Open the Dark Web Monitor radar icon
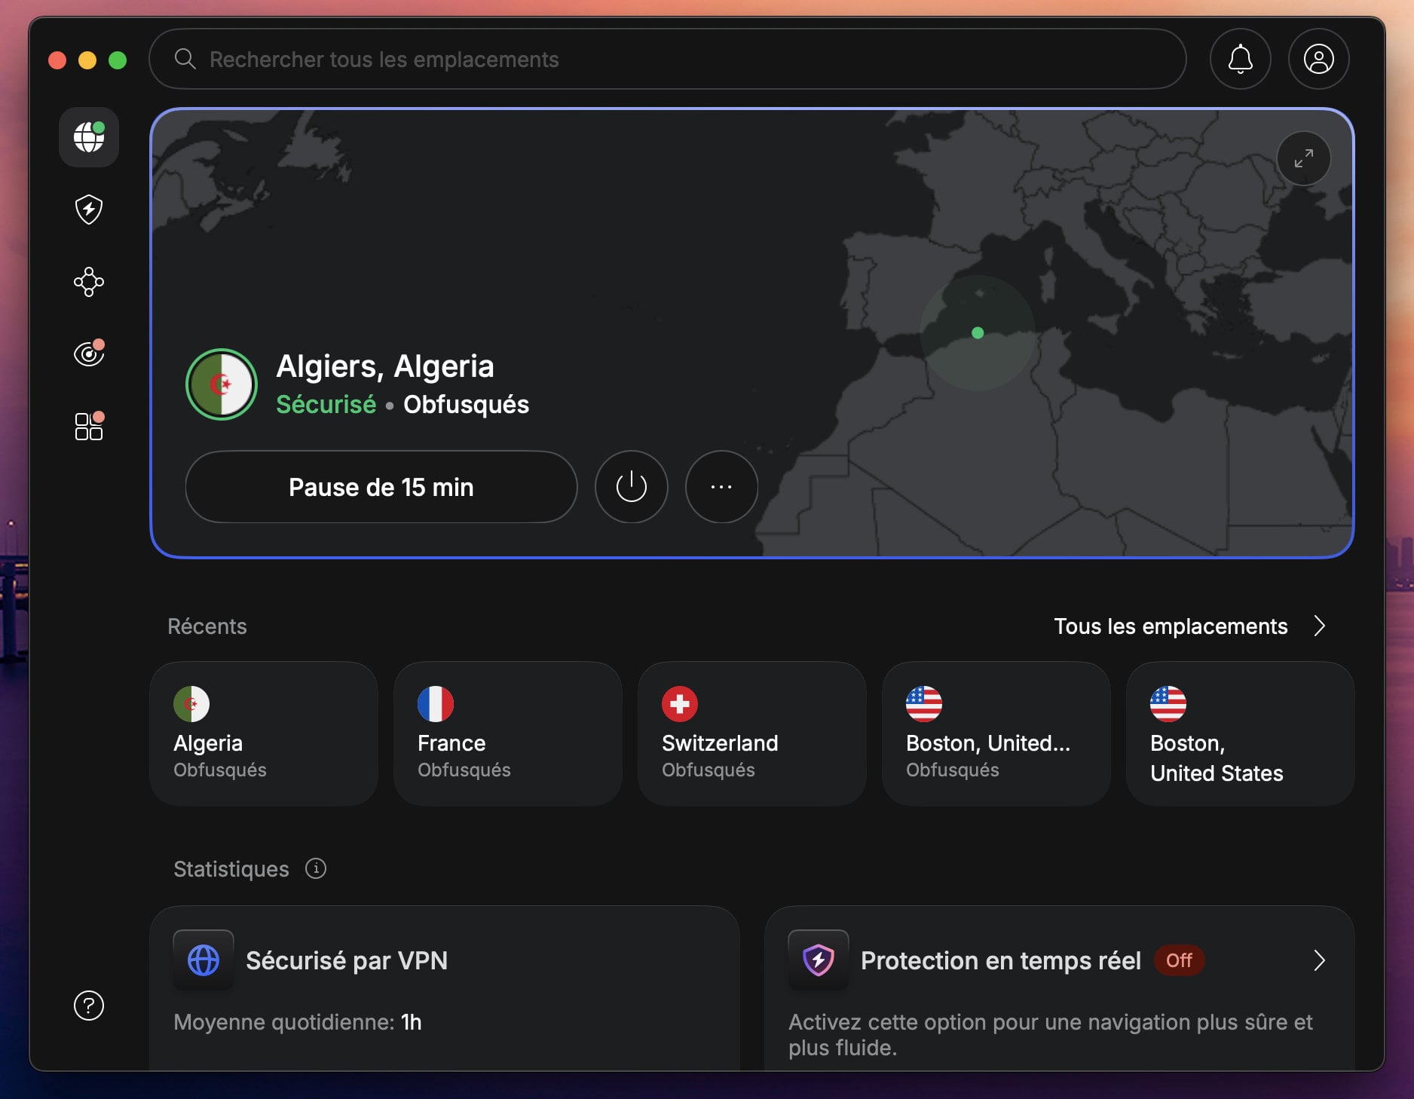Image resolution: width=1414 pixels, height=1099 pixels. click(89, 353)
